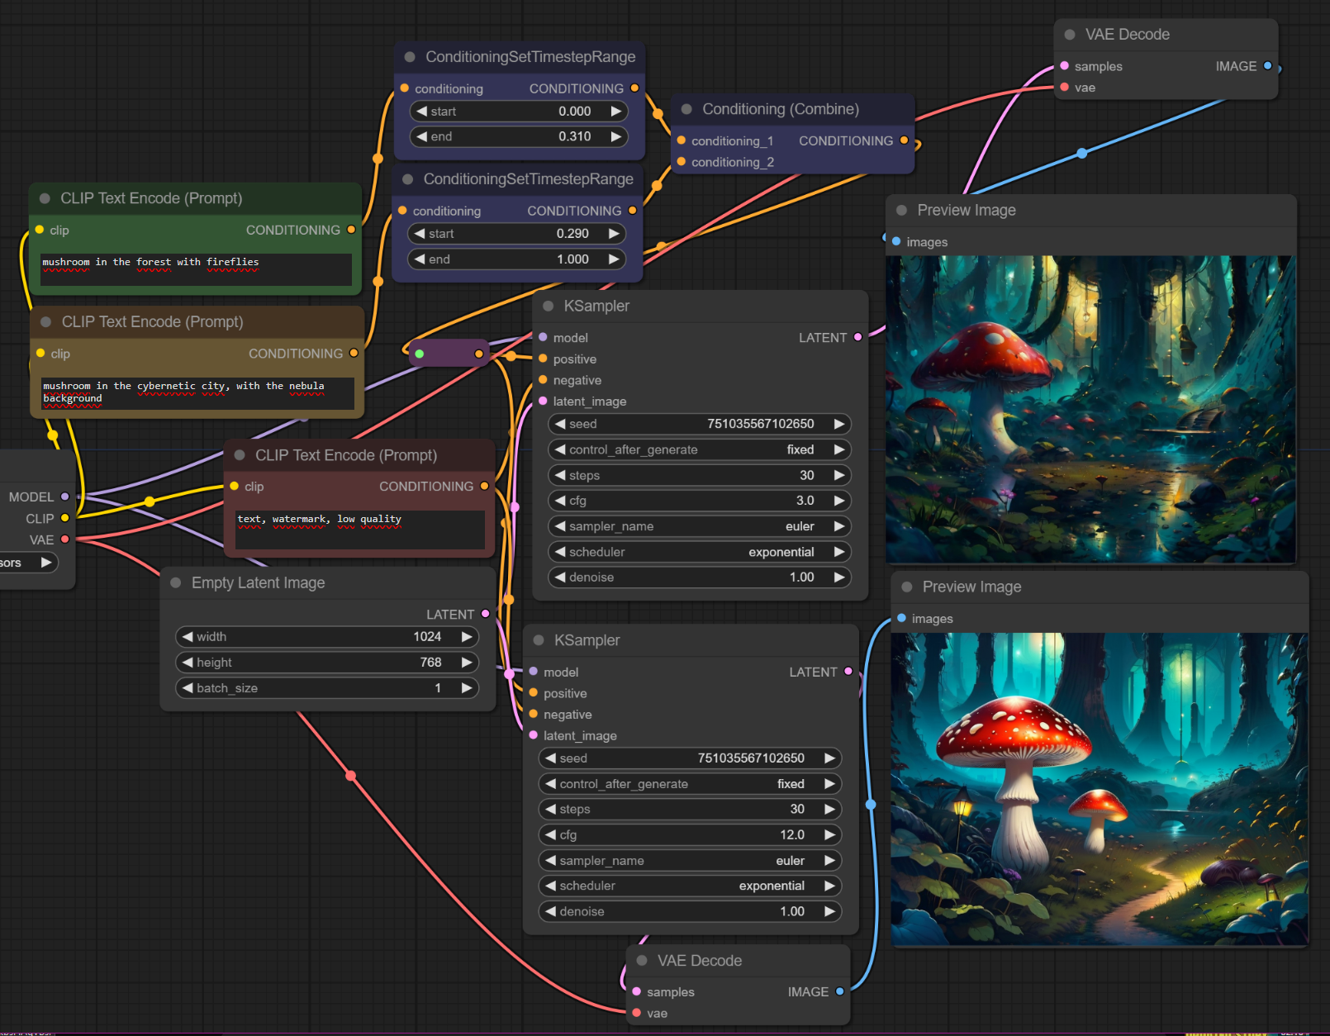Click the CONDITIONING output port of Conditioning (Combine)
The width and height of the screenshot is (1330, 1036).
[904, 140]
